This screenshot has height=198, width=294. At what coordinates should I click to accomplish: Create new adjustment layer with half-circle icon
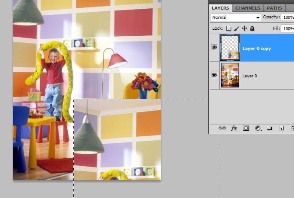(x=258, y=128)
